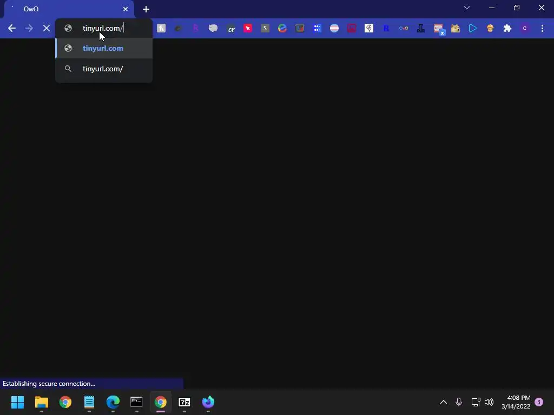The image size is (554, 415).
Task: Open the Extensions puzzle piece menu
Action: 507,28
